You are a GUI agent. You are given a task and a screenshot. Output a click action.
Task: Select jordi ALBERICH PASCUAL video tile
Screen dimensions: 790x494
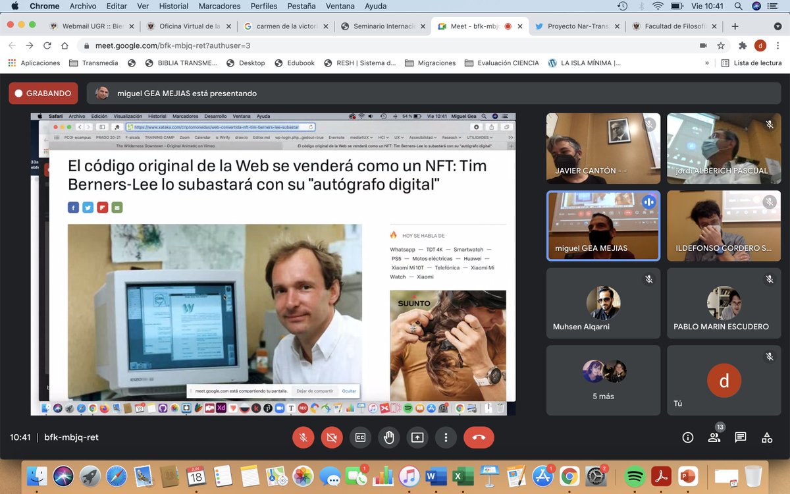(724, 148)
